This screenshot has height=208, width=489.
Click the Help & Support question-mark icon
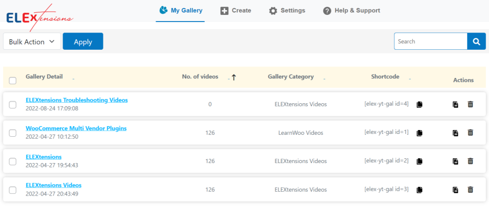[x=327, y=11]
